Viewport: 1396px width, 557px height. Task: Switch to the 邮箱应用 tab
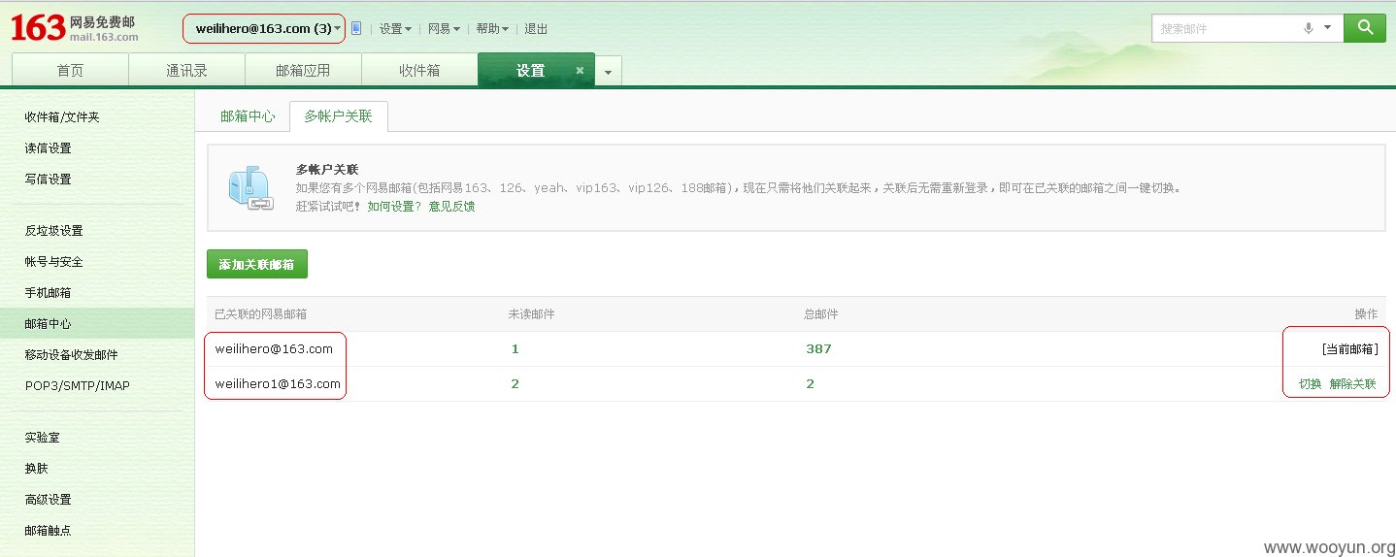[303, 70]
